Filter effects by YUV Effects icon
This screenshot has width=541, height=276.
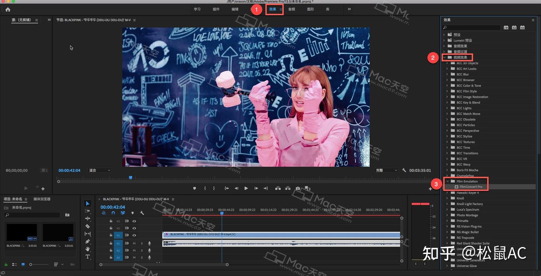pos(522,27)
